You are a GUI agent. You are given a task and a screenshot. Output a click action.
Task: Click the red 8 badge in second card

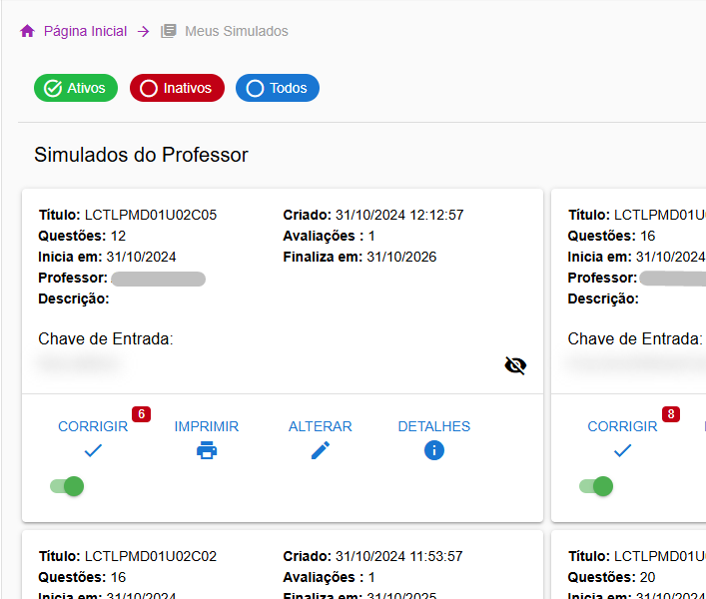[x=670, y=413]
